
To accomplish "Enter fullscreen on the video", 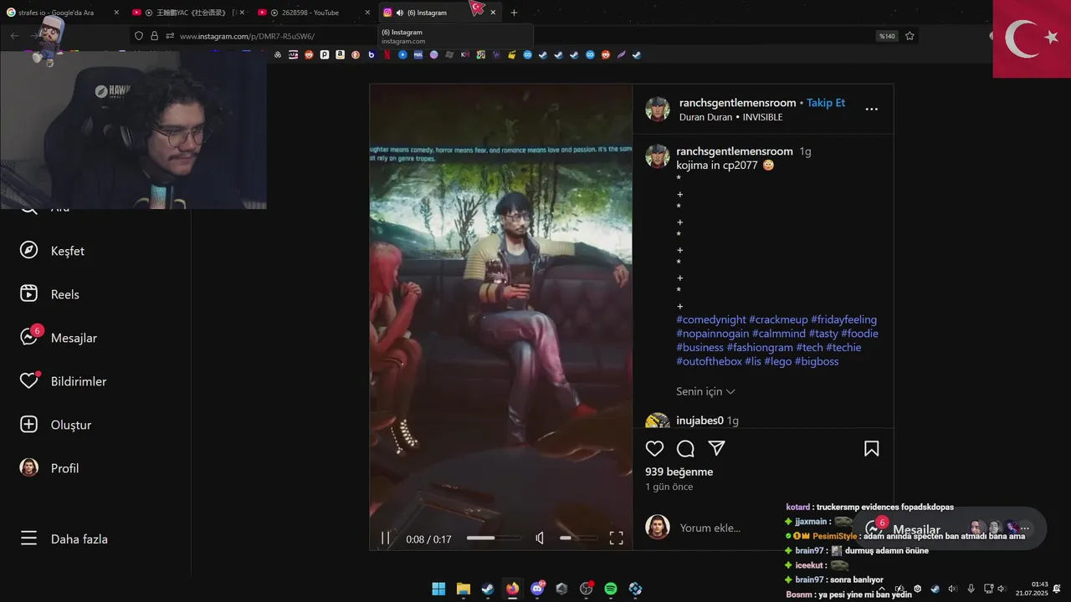I will pyautogui.click(x=616, y=538).
